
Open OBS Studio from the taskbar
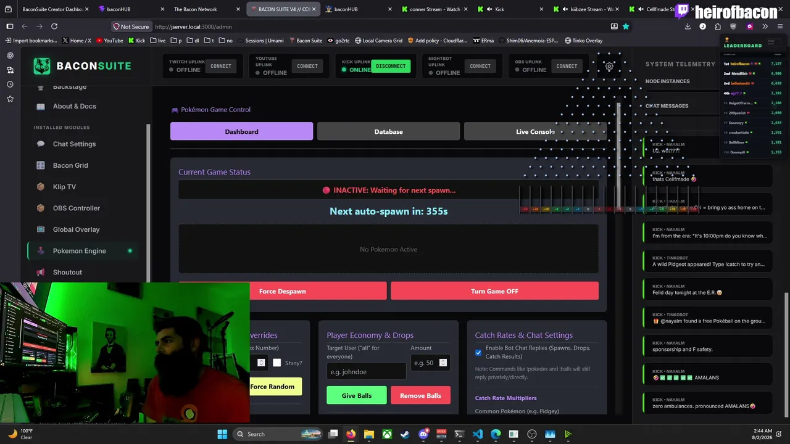coord(532,434)
